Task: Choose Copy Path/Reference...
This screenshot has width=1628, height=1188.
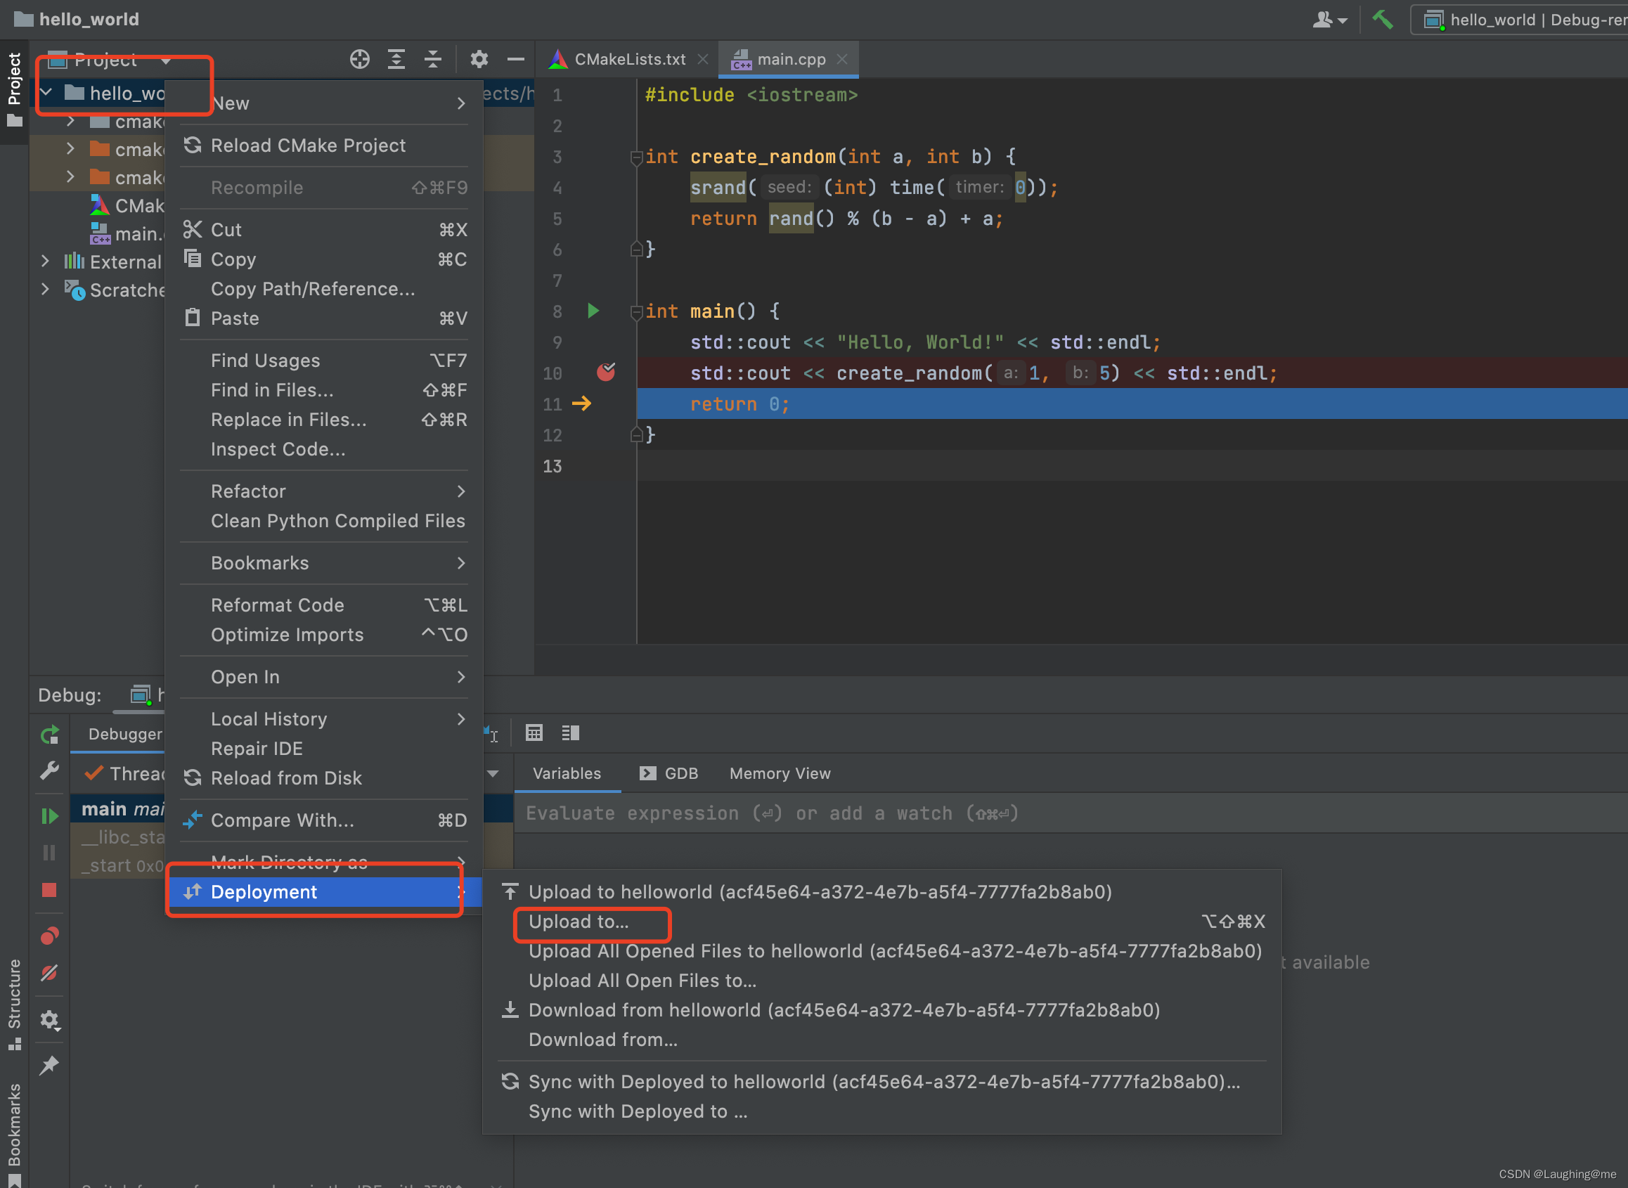Action: (323, 288)
